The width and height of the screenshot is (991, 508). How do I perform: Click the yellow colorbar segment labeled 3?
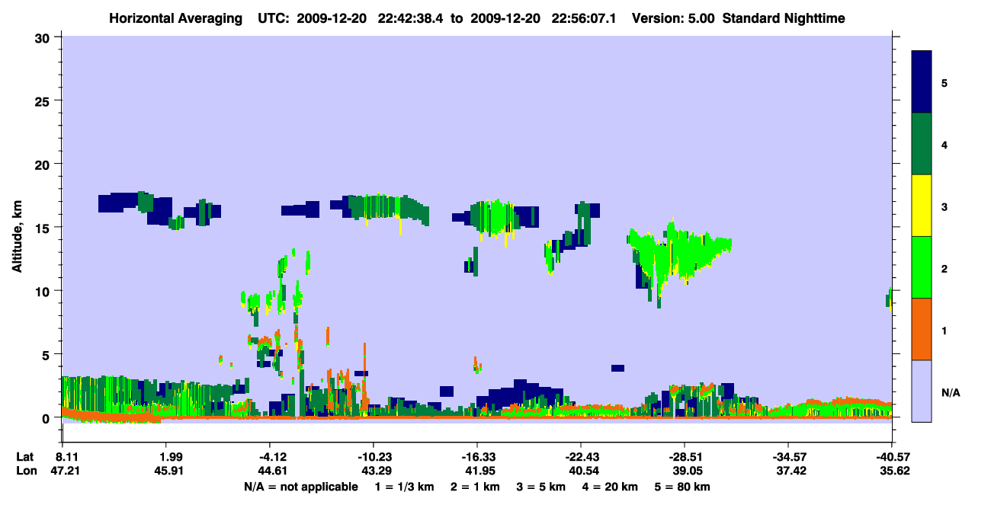pyautogui.click(x=922, y=206)
